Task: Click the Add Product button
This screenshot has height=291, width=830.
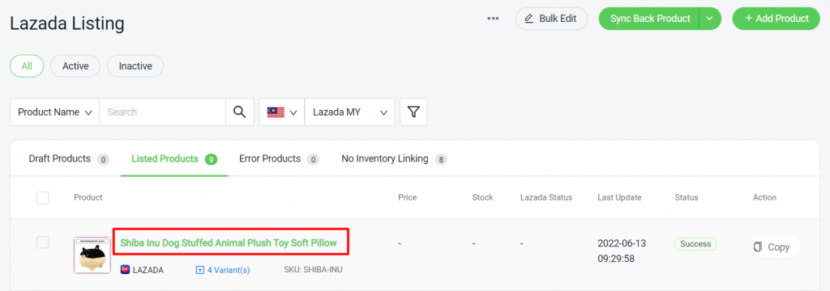Action: (x=776, y=19)
